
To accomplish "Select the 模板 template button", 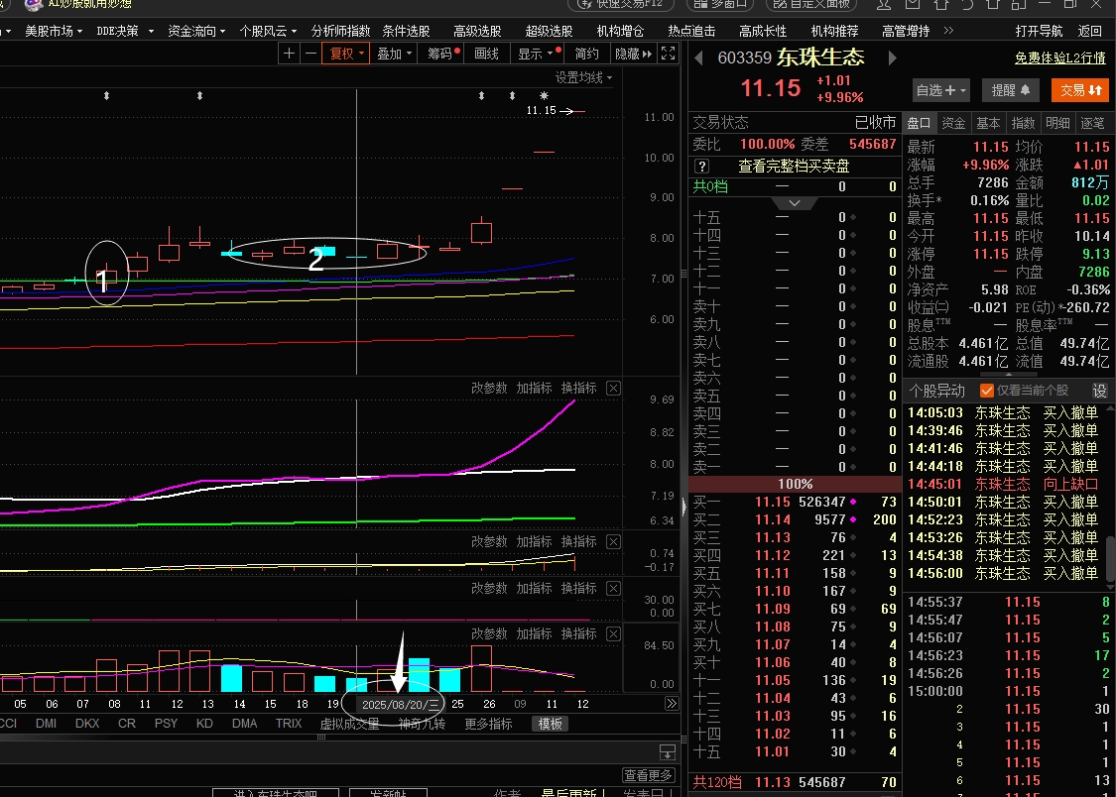I will pyautogui.click(x=550, y=724).
